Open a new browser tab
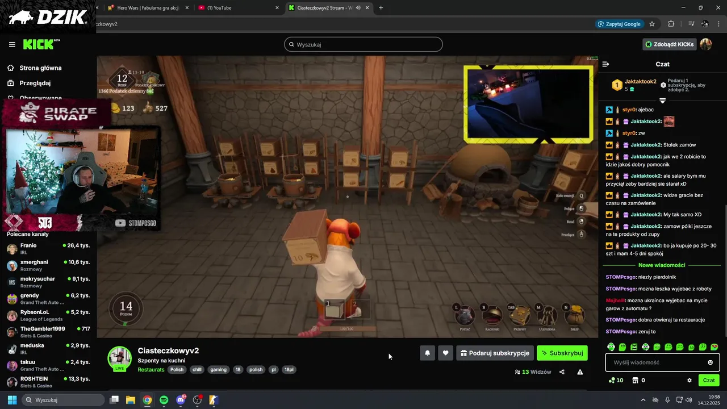This screenshot has height=409, width=727. pyautogui.click(x=381, y=8)
